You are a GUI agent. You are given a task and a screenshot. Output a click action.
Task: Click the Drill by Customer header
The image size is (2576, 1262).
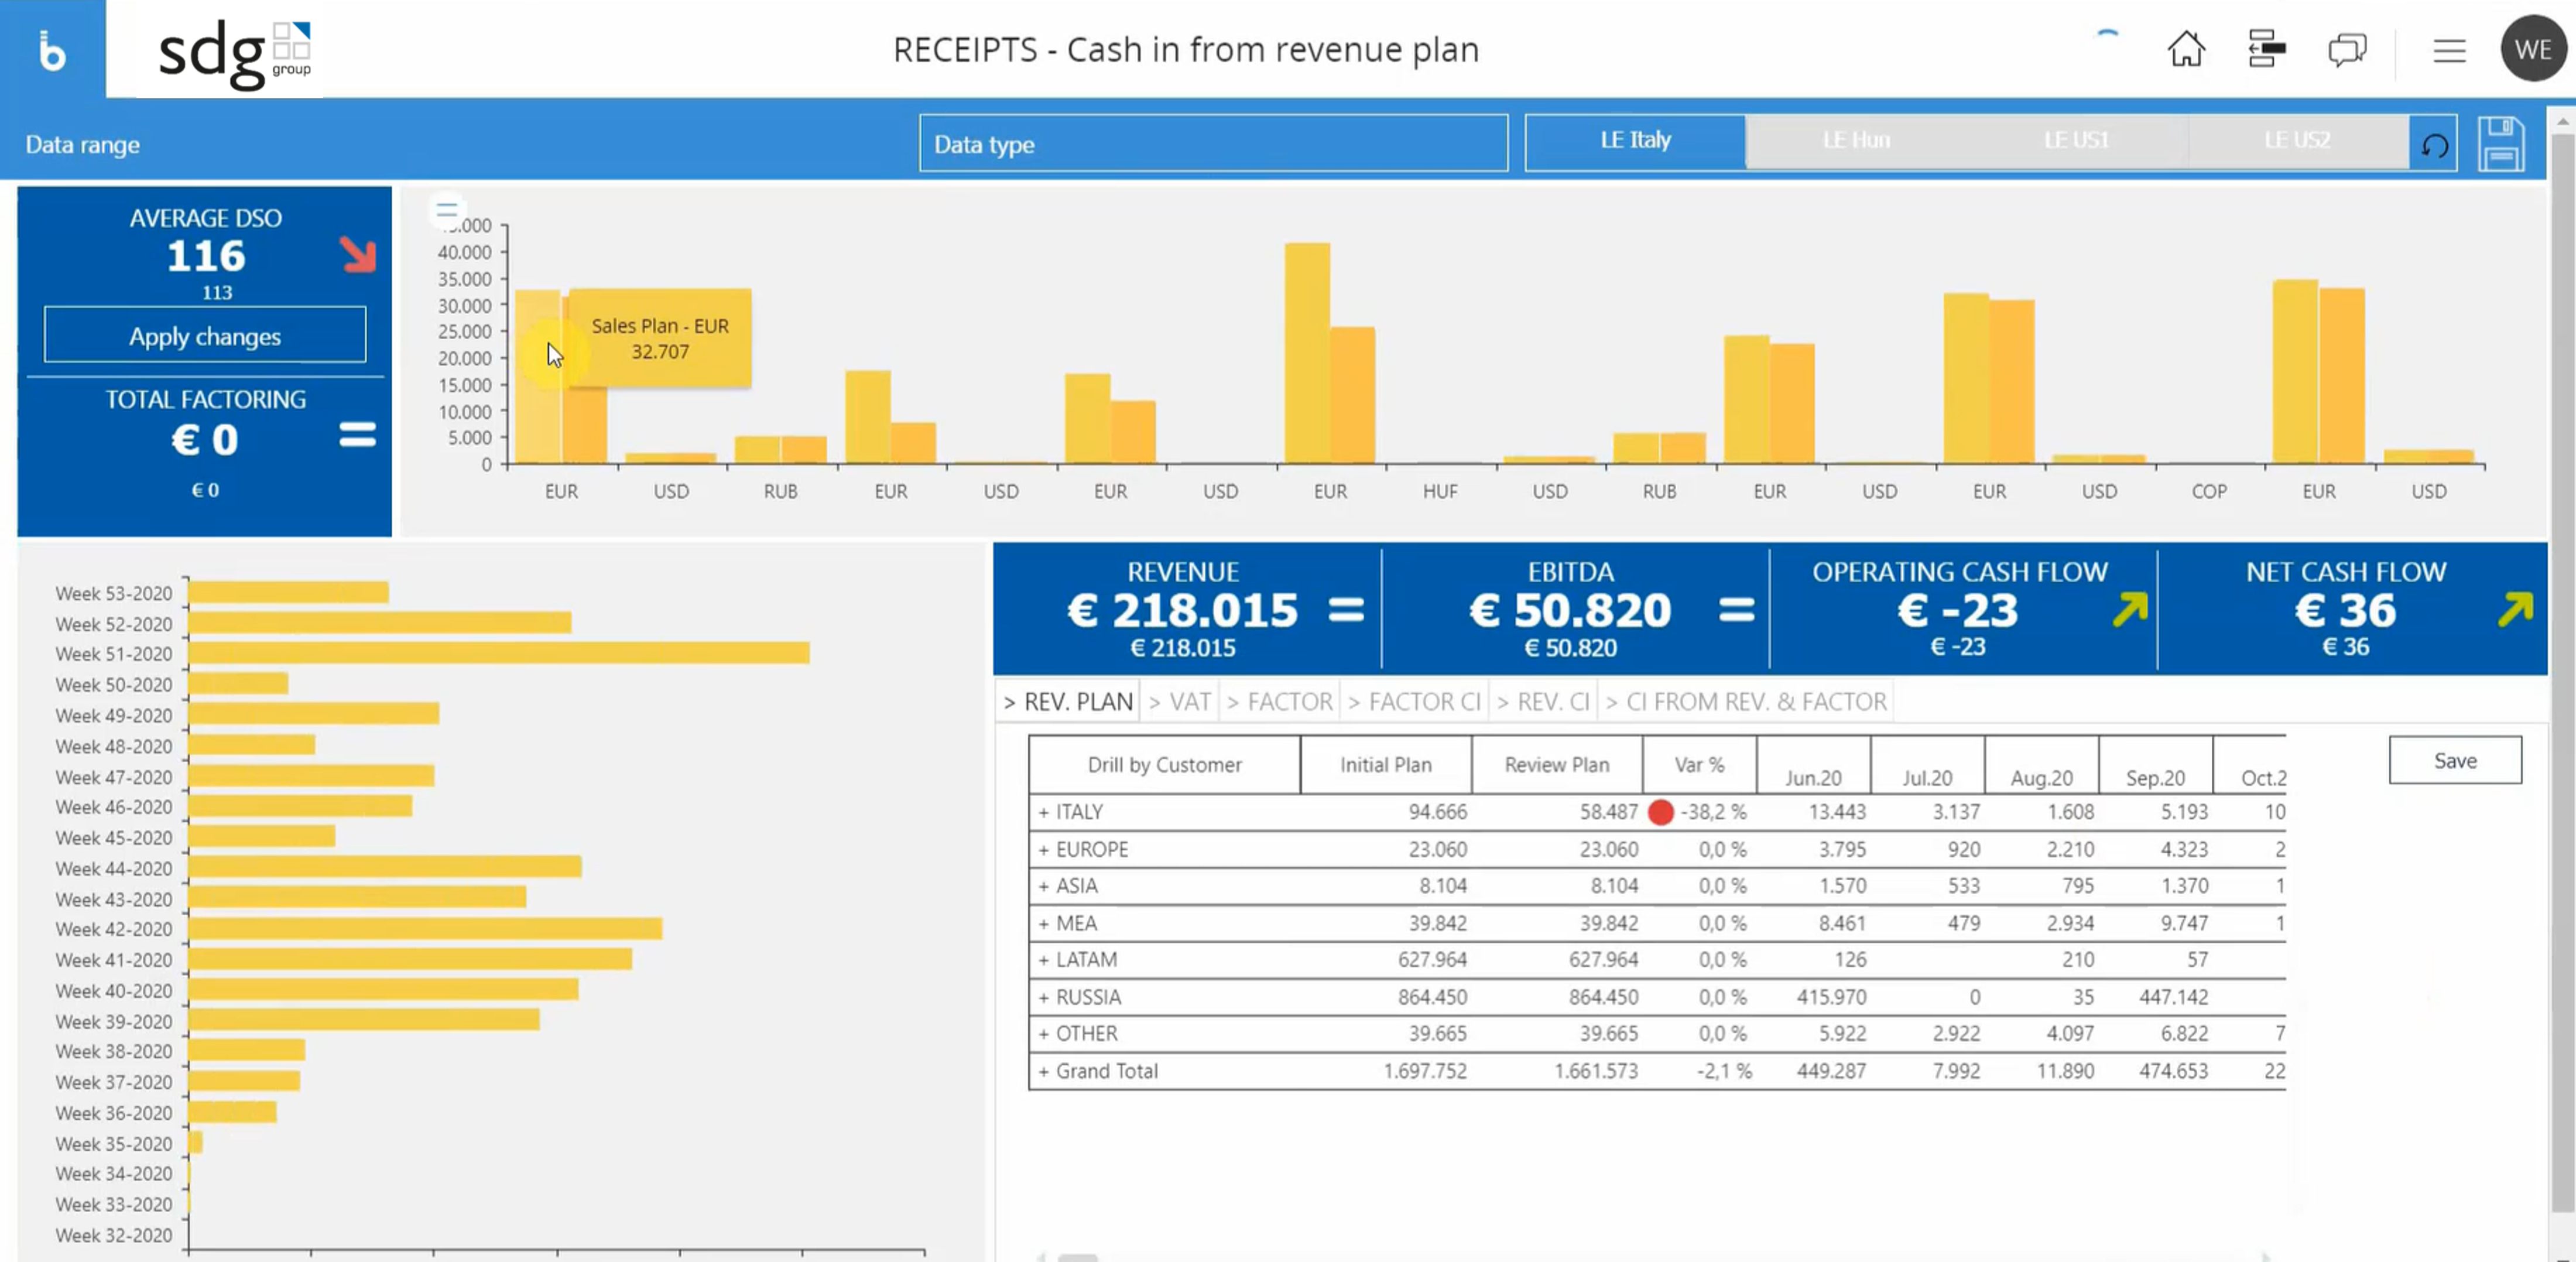point(1164,765)
